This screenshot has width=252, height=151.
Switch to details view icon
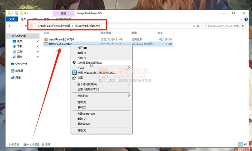(x=240, y=144)
